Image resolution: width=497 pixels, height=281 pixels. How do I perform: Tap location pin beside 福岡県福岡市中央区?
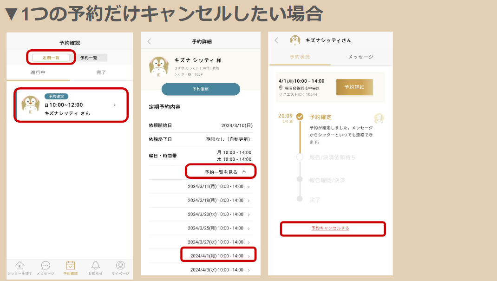281,88
